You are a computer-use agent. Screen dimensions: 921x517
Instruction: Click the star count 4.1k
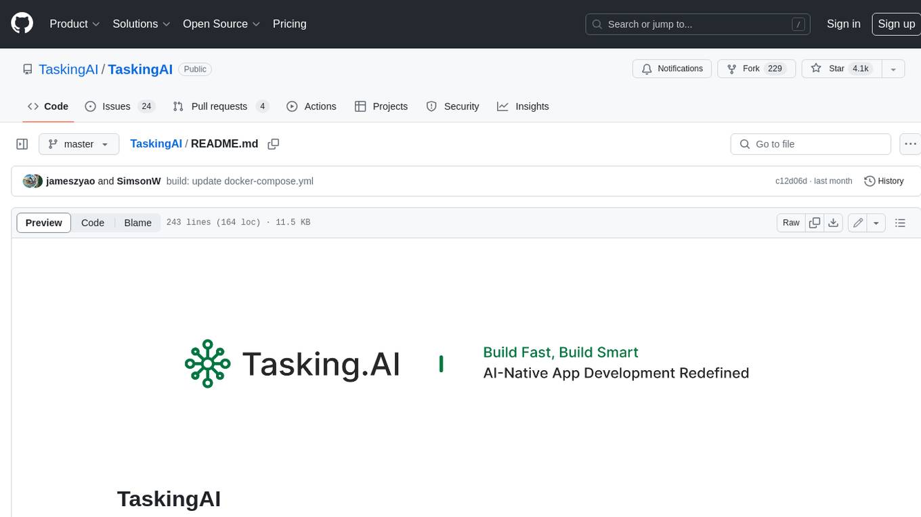coord(861,69)
